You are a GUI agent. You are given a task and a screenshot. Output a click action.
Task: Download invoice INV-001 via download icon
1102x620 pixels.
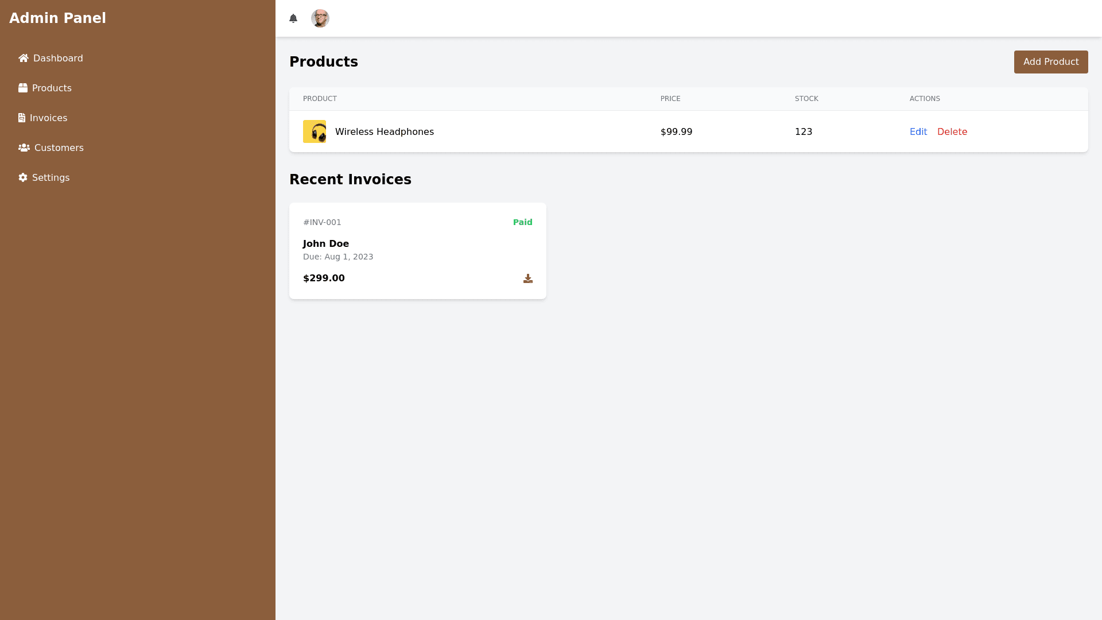pos(528,278)
